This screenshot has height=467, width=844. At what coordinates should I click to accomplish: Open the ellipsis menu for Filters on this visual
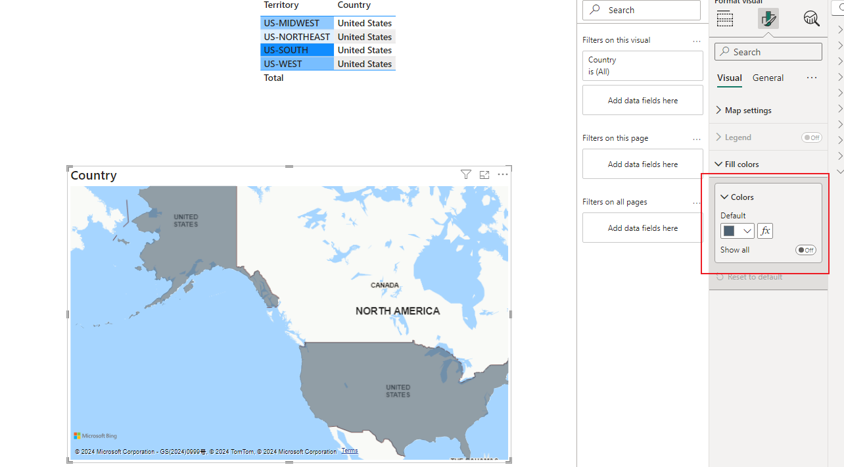697,41
